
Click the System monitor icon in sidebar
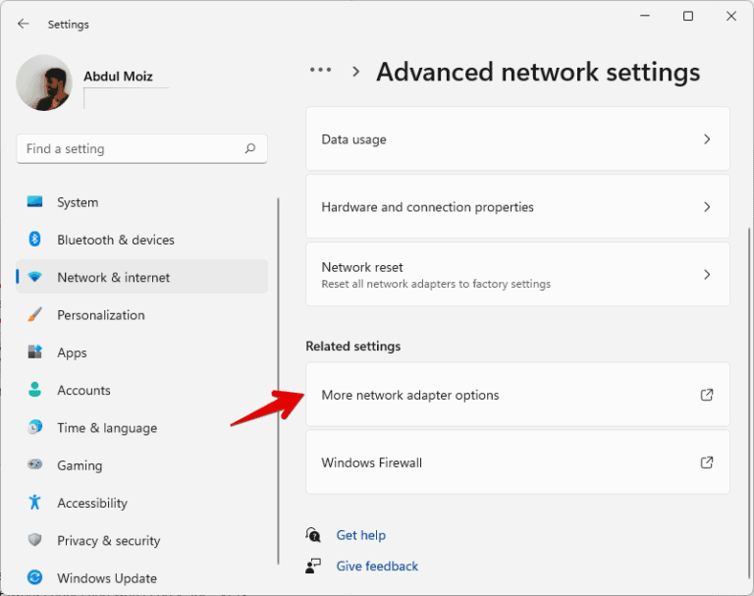[35, 202]
